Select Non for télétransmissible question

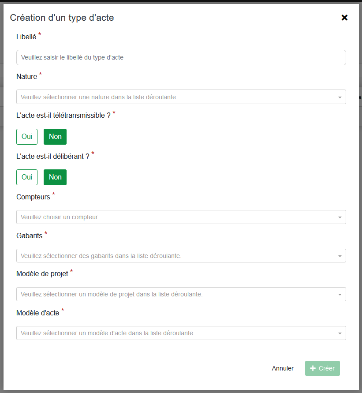pos(55,137)
